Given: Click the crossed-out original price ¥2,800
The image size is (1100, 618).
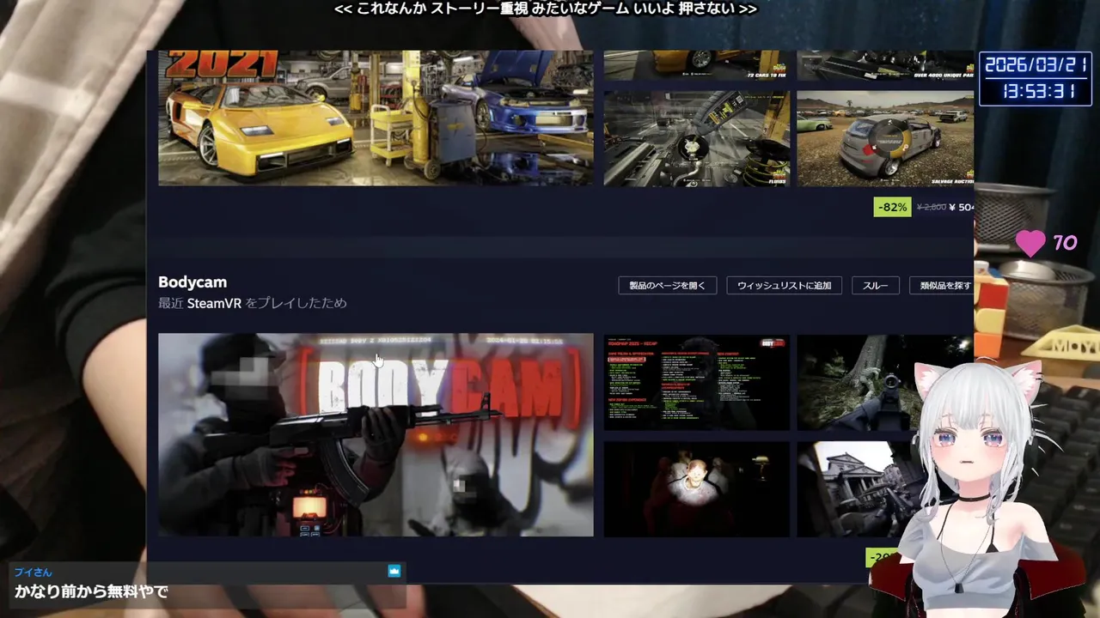Looking at the screenshot, I should click(x=932, y=208).
